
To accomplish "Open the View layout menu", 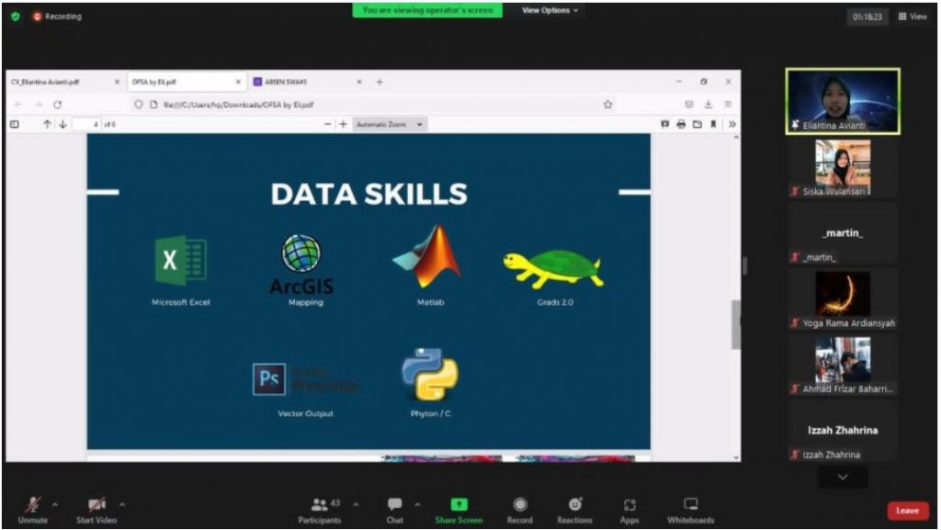I will coord(913,17).
